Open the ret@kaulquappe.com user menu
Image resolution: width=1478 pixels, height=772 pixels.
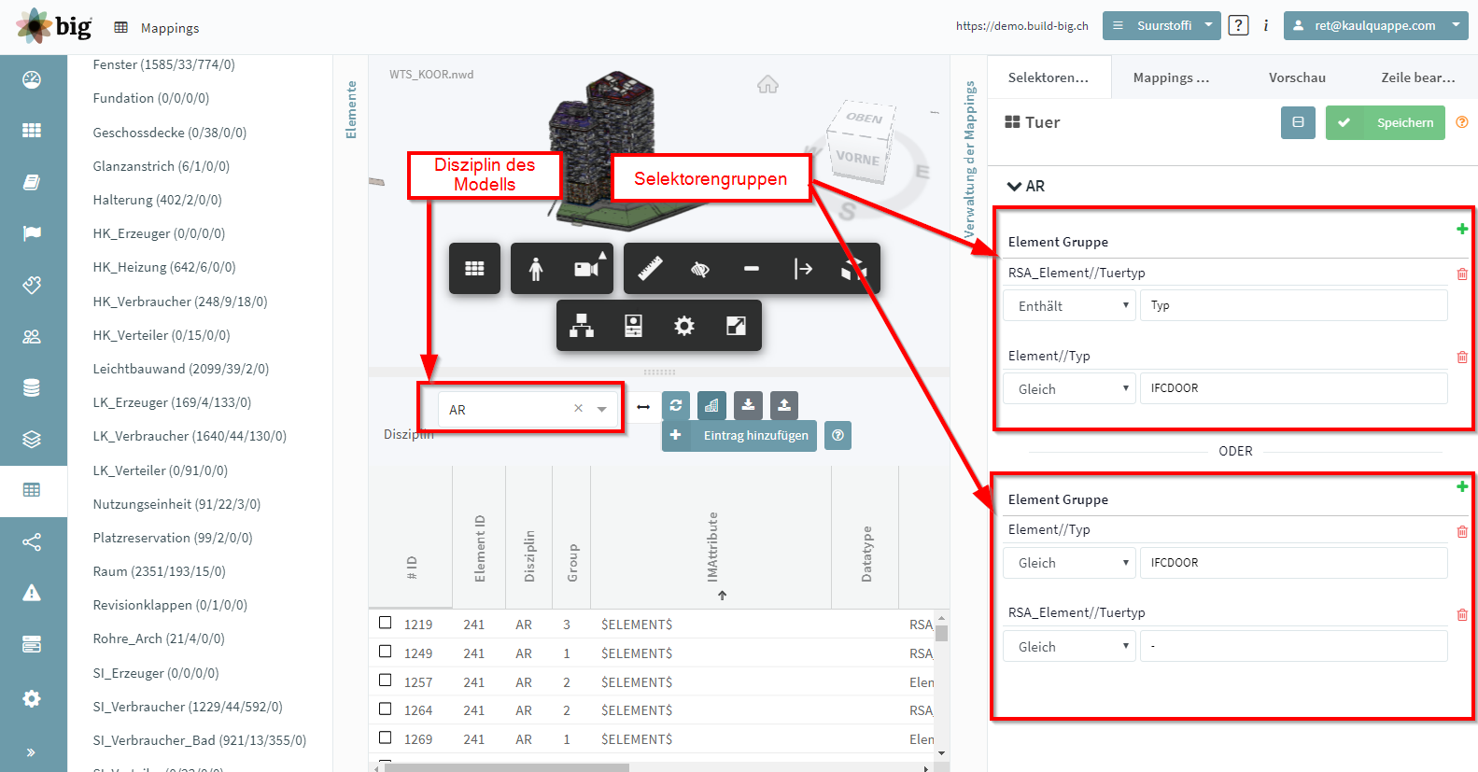1375,25
